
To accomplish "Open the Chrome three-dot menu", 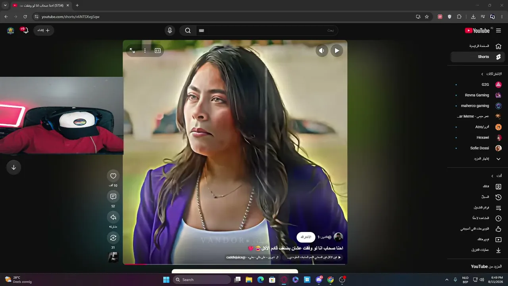I will click(502, 17).
